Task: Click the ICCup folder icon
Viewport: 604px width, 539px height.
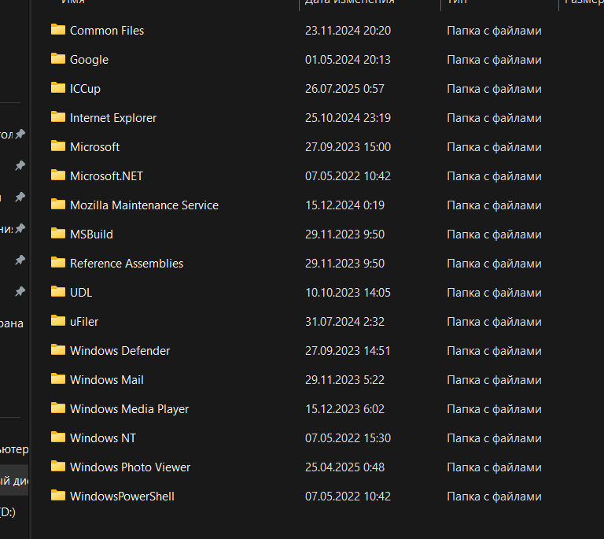Action: pos(58,88)
